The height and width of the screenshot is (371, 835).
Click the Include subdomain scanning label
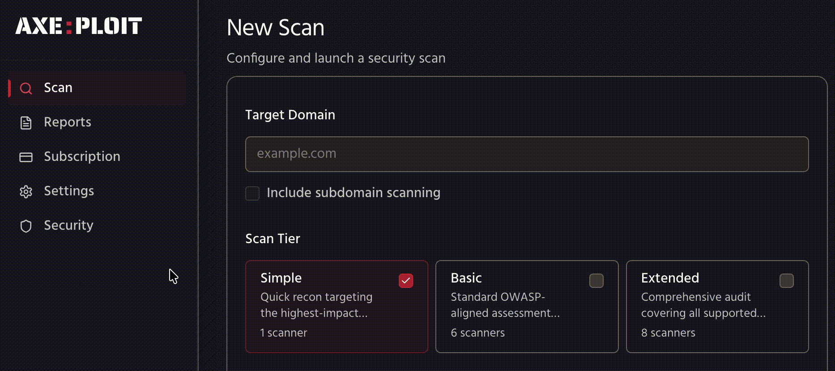click(x=354, y=193)
